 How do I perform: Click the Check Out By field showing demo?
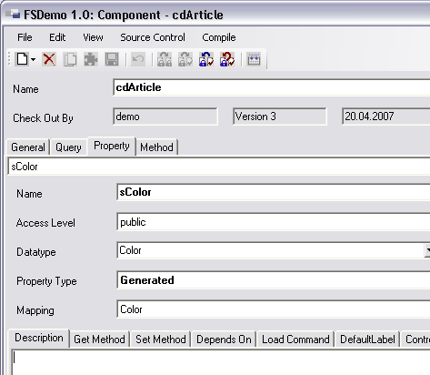pos(165,117)
